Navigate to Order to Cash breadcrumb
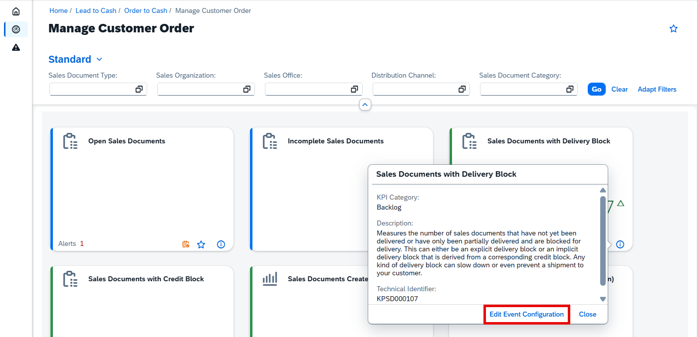 (x=146, y=10)
